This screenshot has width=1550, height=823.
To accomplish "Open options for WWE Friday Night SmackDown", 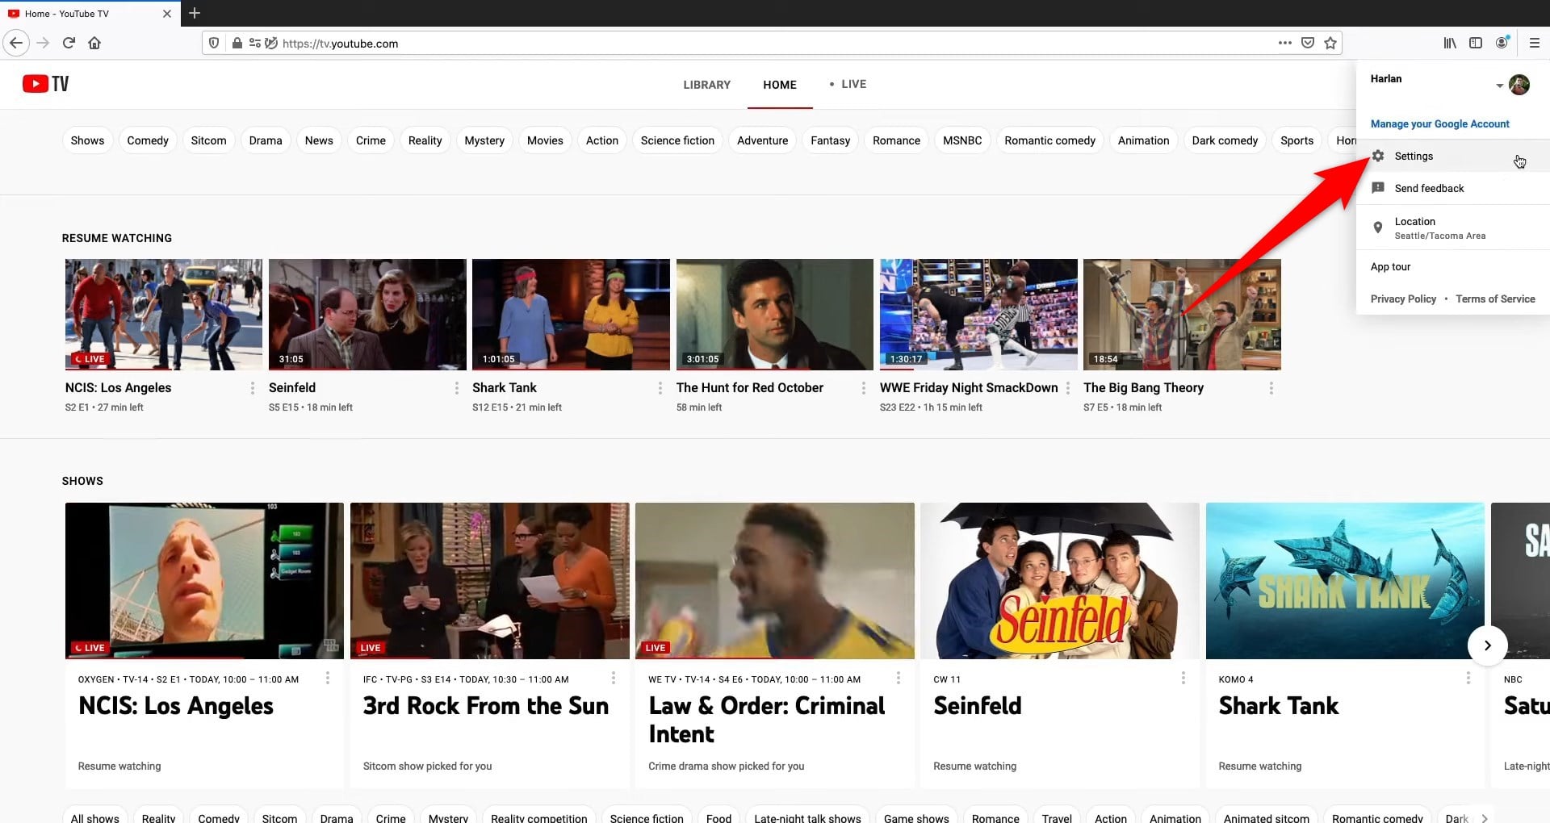I will [x=1069, y=388].
